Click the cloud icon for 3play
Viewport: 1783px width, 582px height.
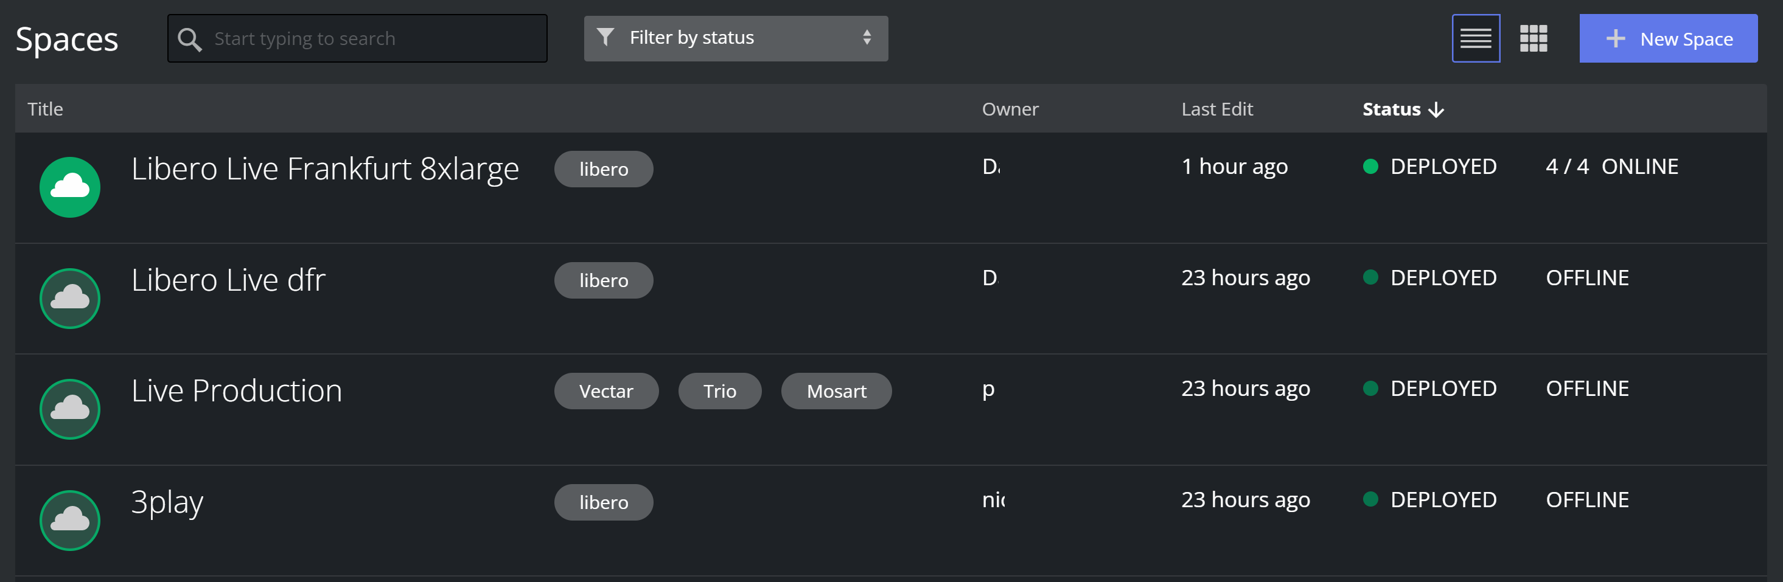70,520
